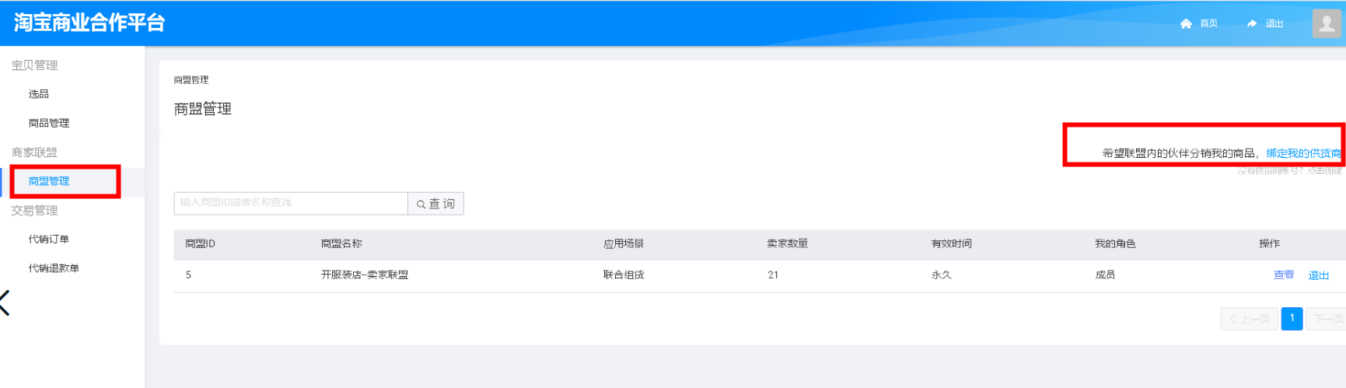Click the 应用场景 column header

[624, 244]
